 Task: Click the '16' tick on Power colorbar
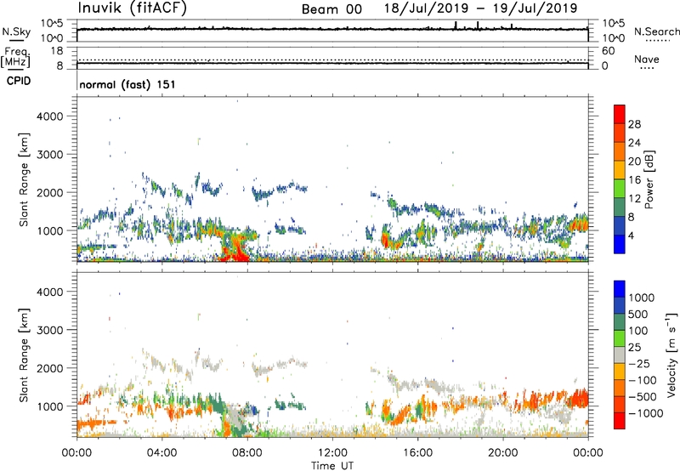634,180
